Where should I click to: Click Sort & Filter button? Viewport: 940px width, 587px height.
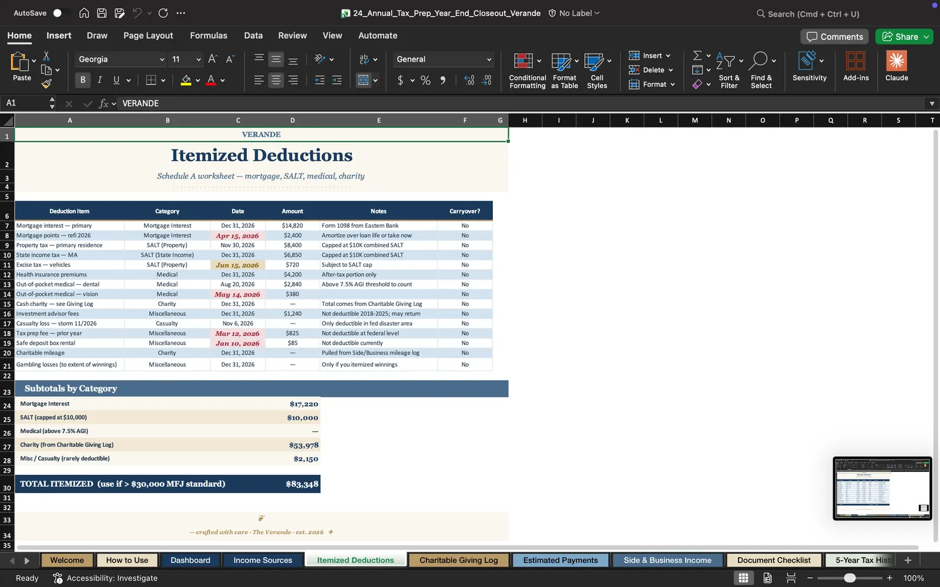[x=729, y=70]
